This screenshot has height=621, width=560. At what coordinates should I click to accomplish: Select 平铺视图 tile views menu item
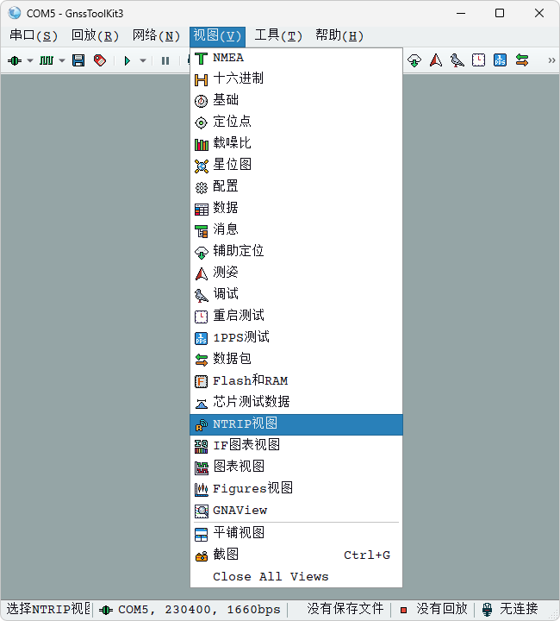point(296,534)
